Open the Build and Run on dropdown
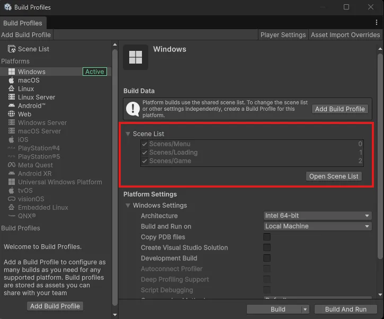 [318, 226]
